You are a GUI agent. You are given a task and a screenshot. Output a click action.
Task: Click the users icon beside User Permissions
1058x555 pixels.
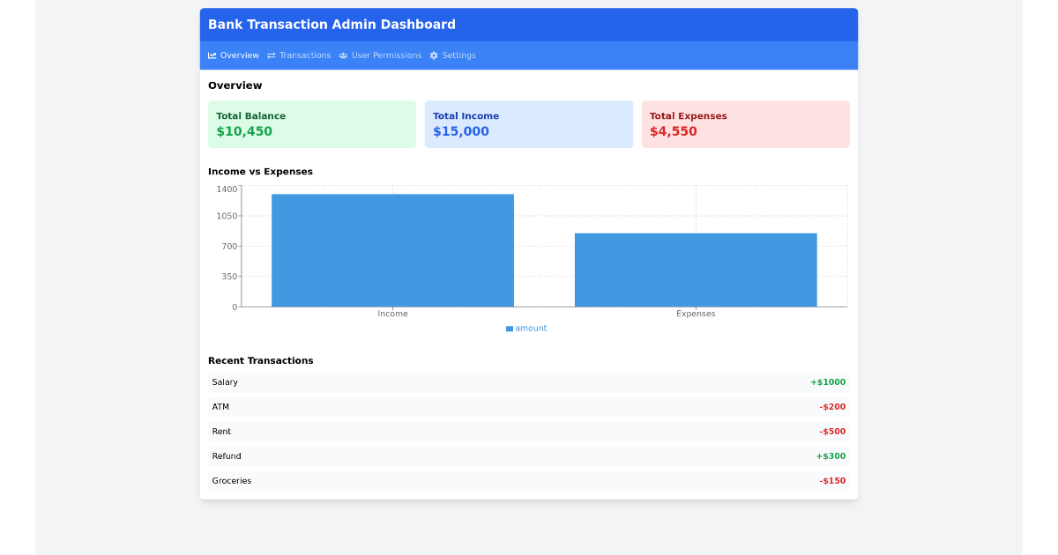click(x=342, y=55)
